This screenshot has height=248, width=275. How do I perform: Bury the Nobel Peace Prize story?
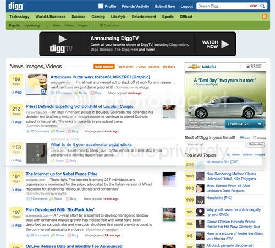tap(71, 199)
